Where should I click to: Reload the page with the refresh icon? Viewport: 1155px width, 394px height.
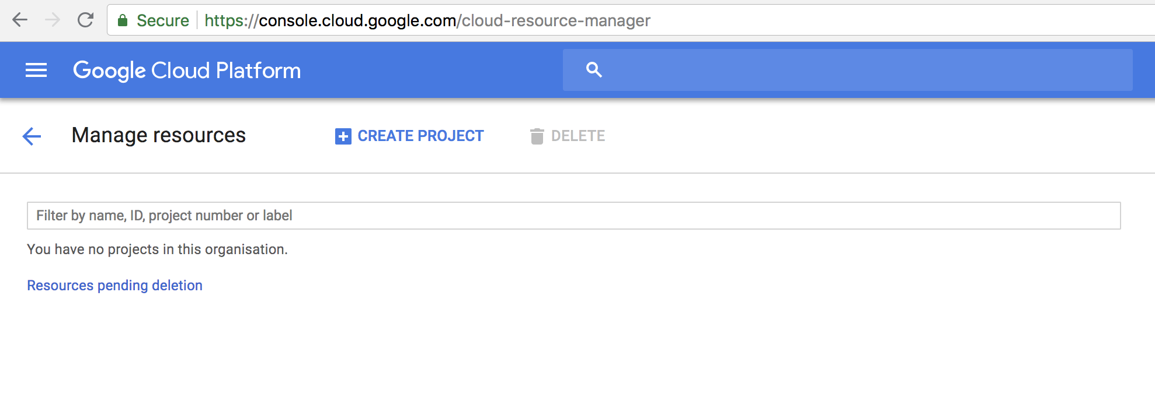tap(86, 20)
